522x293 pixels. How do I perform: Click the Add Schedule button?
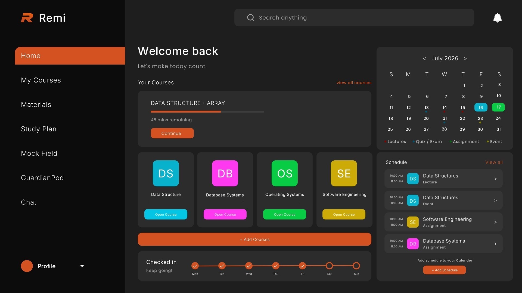445,270
